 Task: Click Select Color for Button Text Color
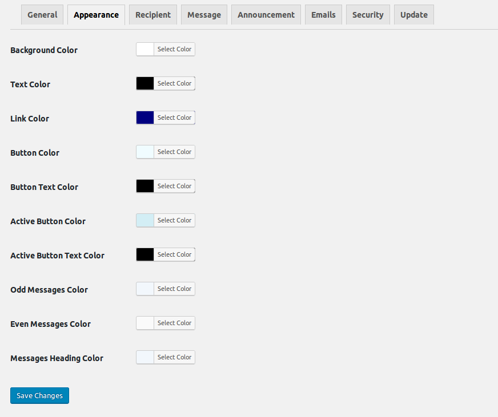174,187
